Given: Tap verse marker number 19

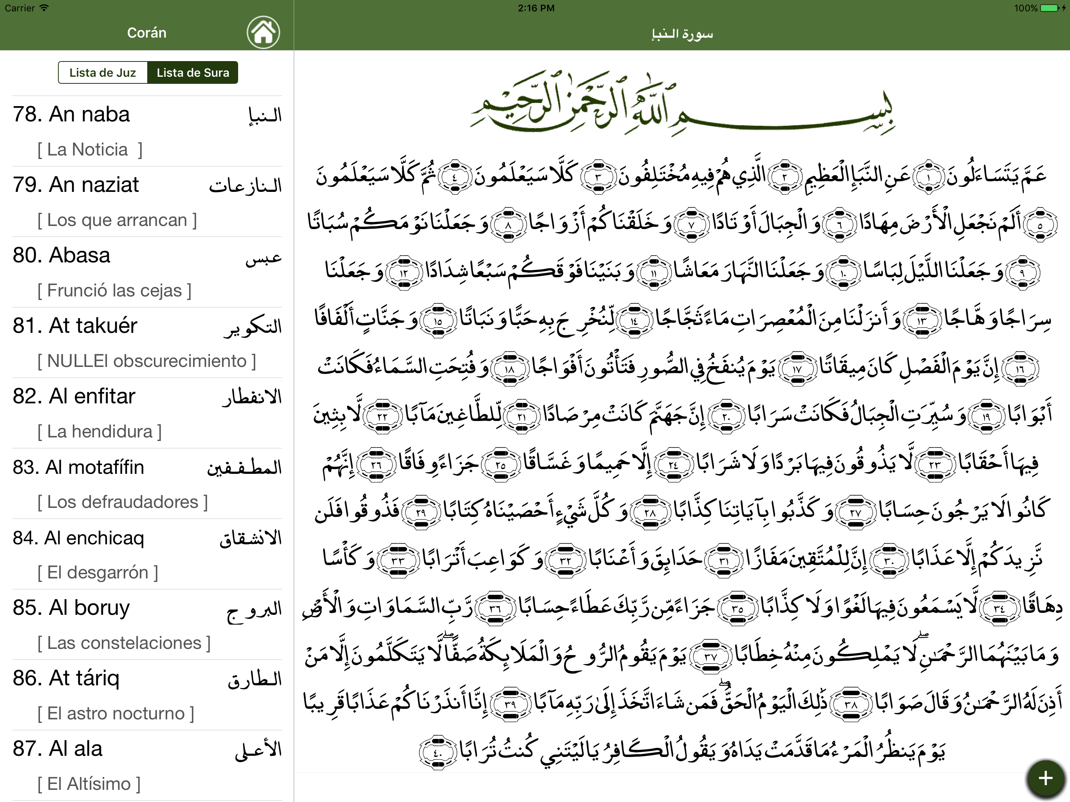Looking at the screenshot, I should tap(987, 417).
